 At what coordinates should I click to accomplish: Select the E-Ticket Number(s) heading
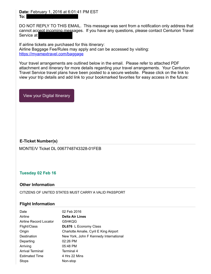pos(39,141)
